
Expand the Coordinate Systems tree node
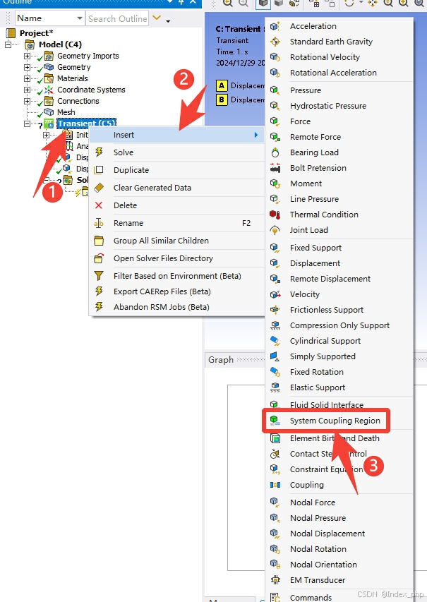tap(27, 90)
